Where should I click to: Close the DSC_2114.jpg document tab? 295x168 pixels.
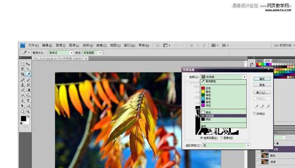[86, 59]
